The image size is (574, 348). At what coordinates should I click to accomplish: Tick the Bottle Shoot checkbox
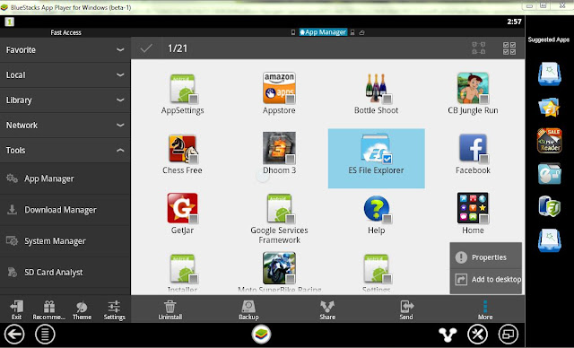(387, 99)
